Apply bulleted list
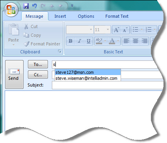167x143 pixels. click(136, 30)
